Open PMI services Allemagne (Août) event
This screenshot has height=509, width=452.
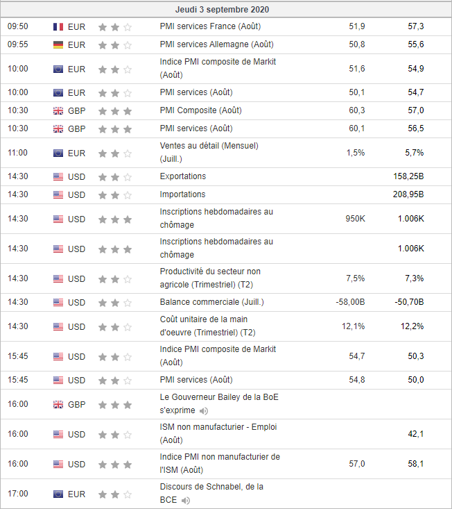pyautogui.click(x=216, y=44)
